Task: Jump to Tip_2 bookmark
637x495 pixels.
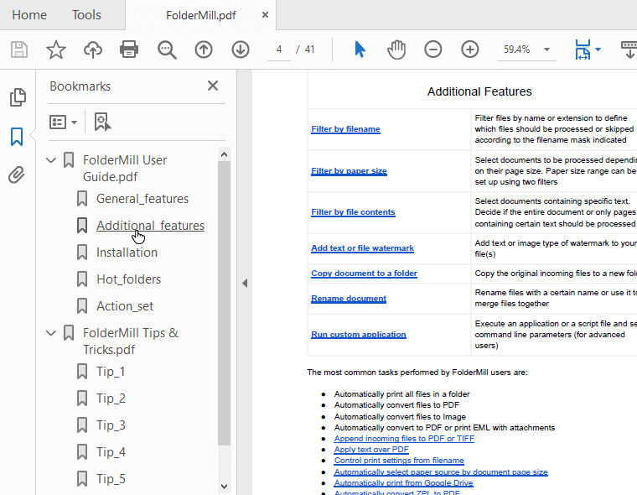Action: tap(111, 399)
